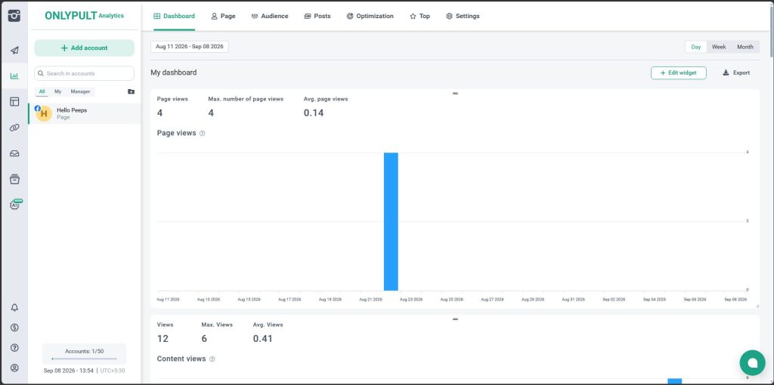Click the Accounts 1/50 progress bar
This screenshot has height=385, width=774.
tap(85, 359)
